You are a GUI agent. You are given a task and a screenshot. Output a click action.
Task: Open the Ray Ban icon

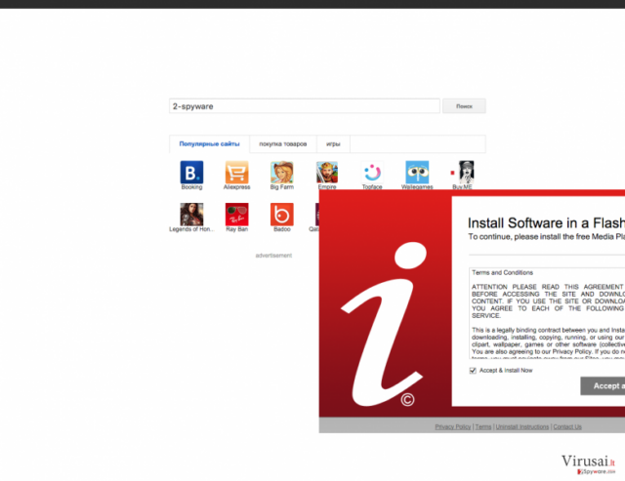[236, 215]
